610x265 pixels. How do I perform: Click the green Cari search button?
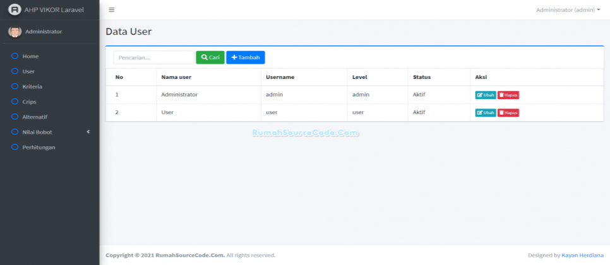click(210, 57)
